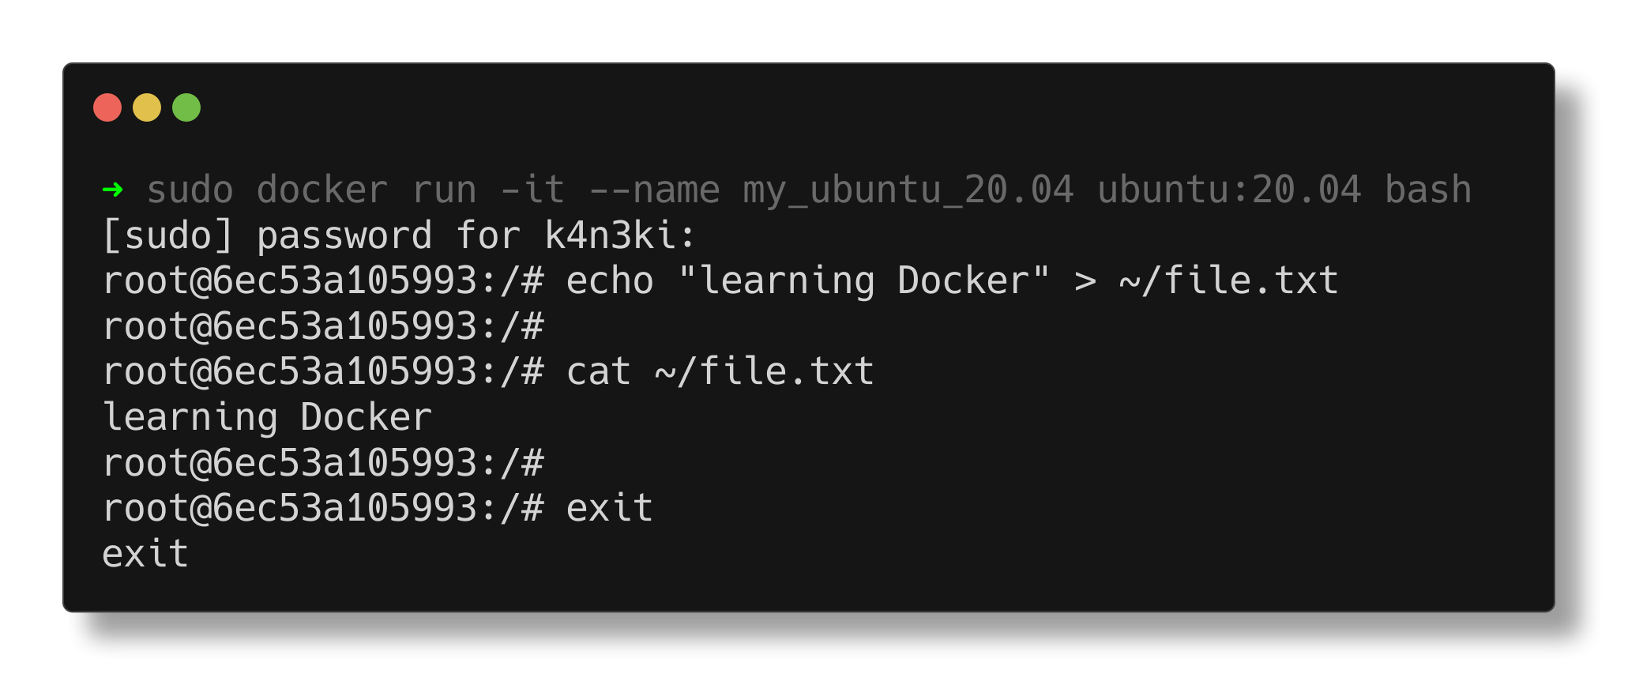The width and height of the screenshot is (1643, 700).
Task: Click the red close window dot
Action: [x=107, y=107]
